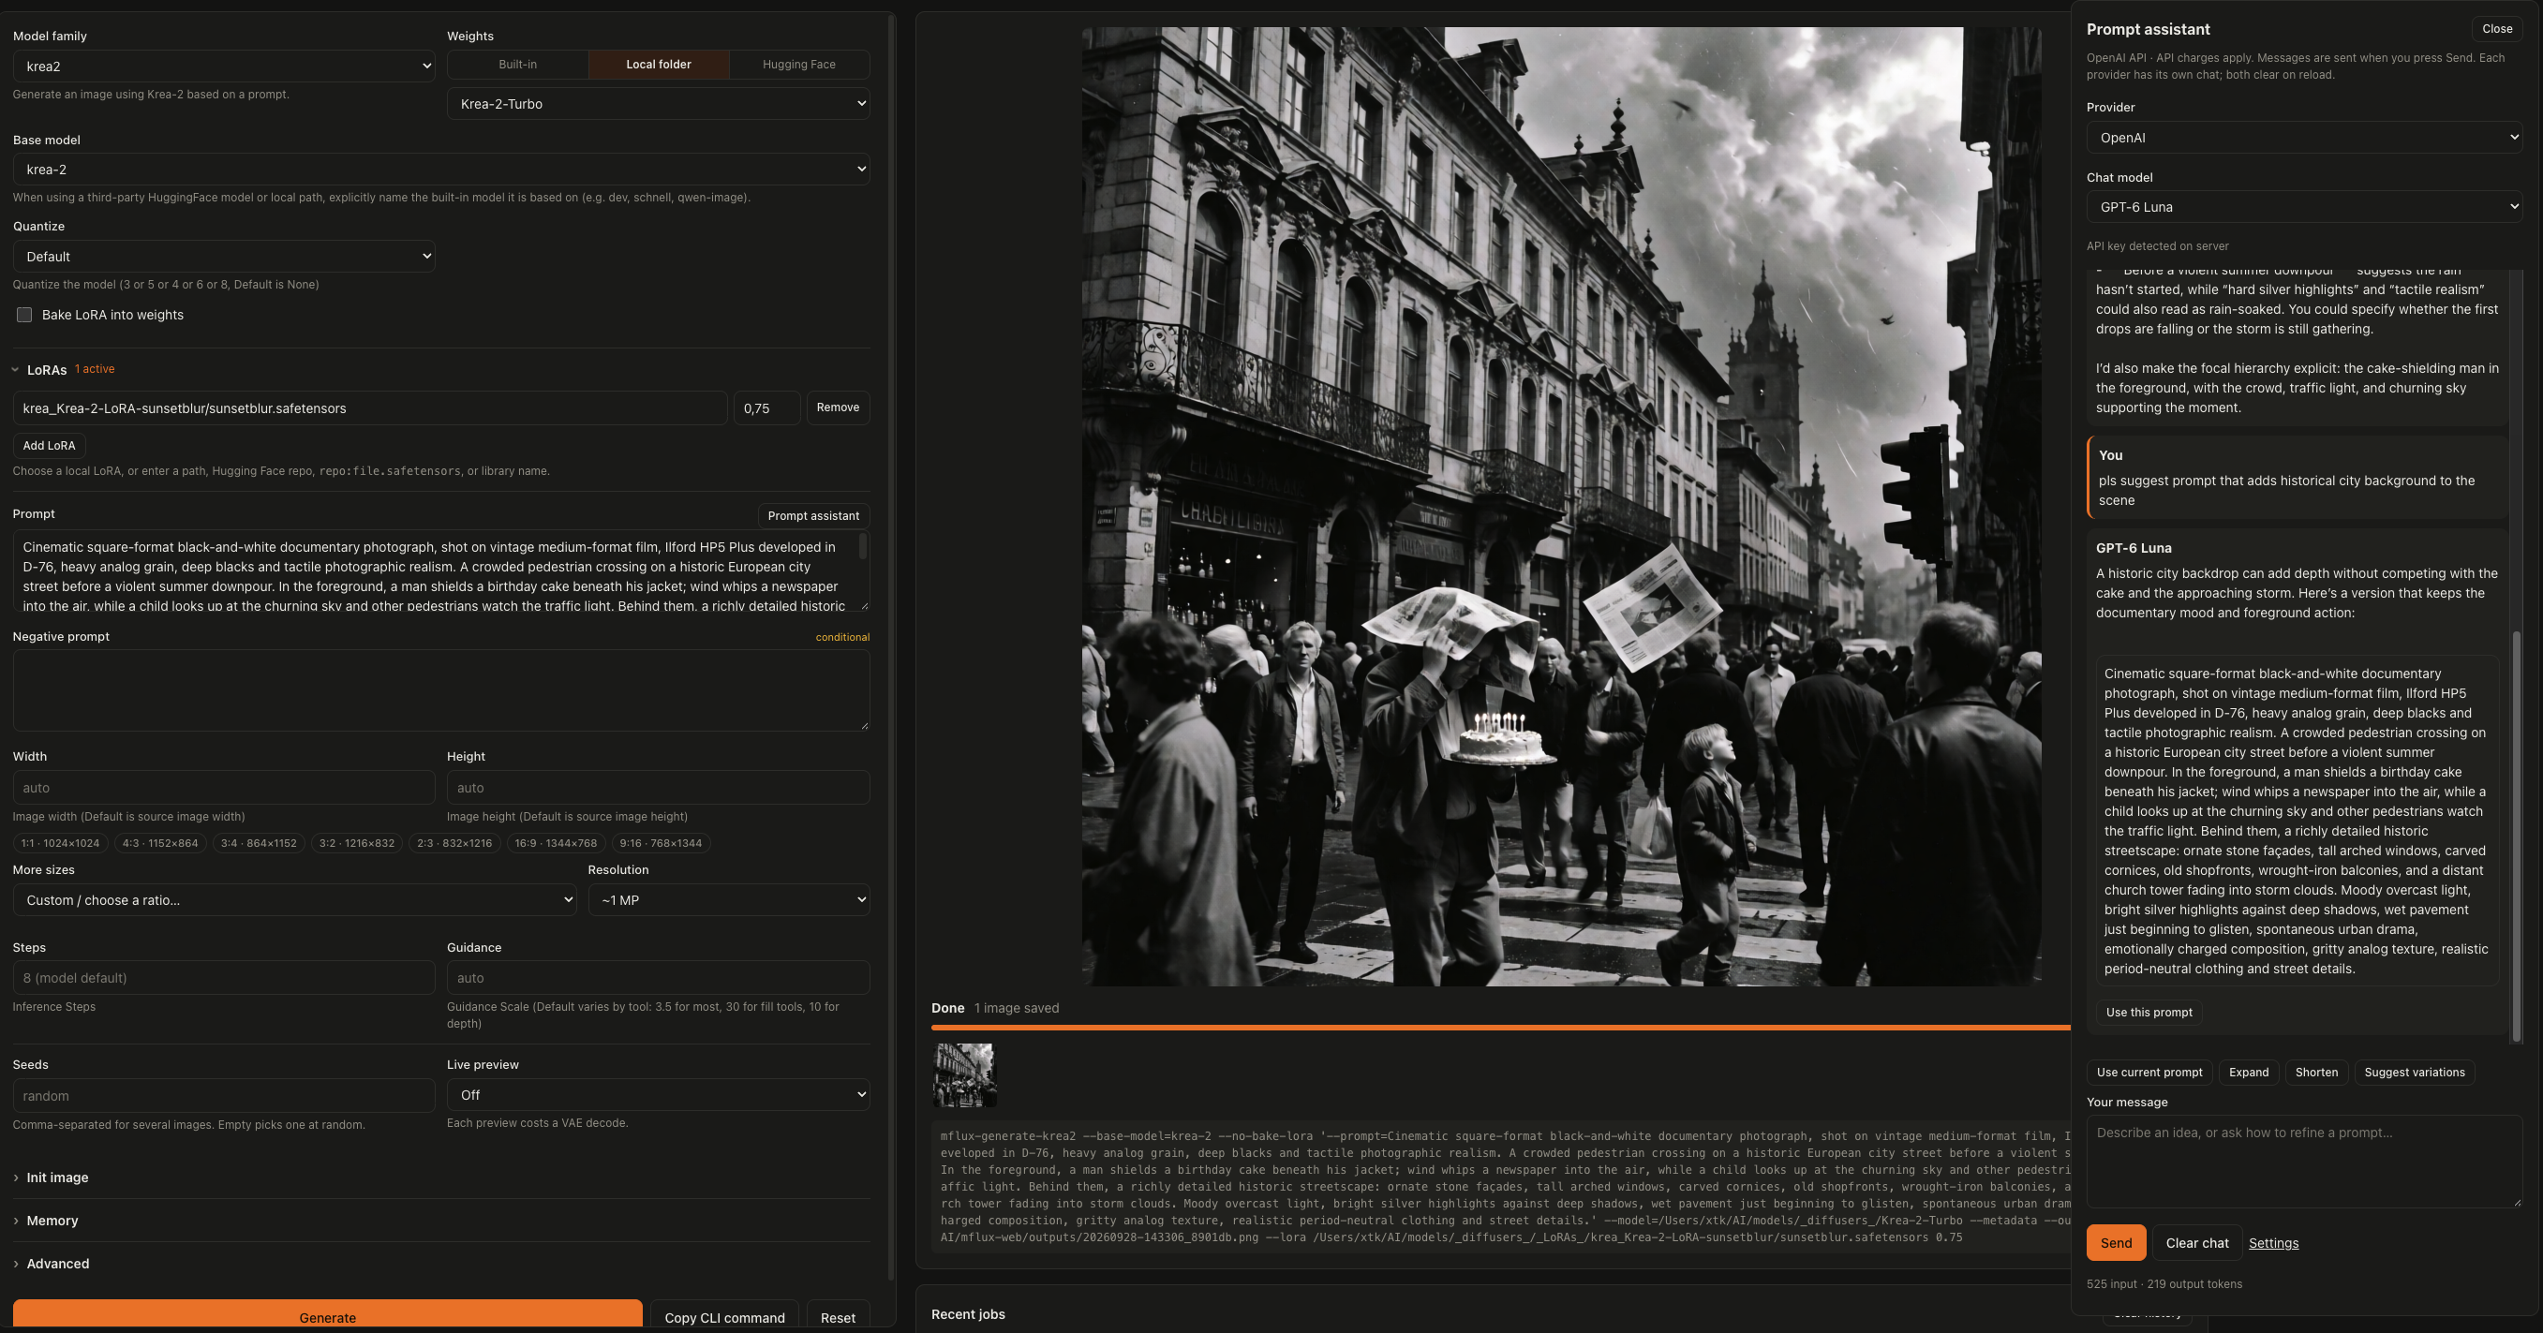Image resolution: width=2543 pixels, height=1333 pixels.
Task: Open the Model family dropdown
Action: tap(223, 67)
